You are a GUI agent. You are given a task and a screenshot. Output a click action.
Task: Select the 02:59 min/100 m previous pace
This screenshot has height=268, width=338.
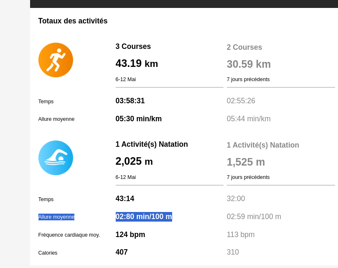point(254,217)
